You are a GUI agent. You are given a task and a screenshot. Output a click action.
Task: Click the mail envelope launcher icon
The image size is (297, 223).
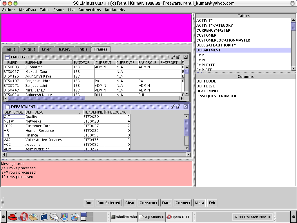(x=33, y=217)
